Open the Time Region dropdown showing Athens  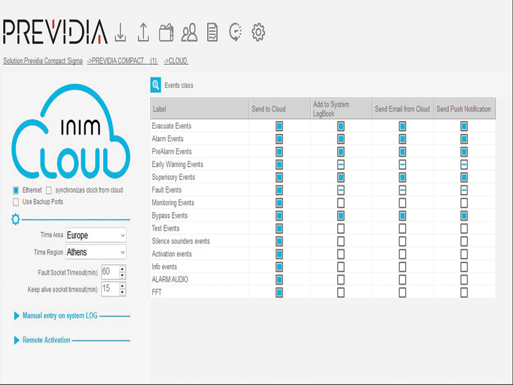(x=96, y=252)
